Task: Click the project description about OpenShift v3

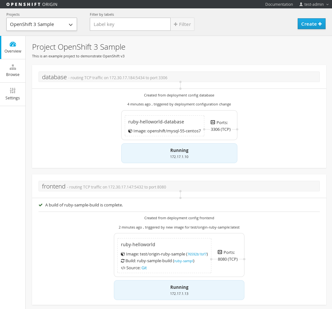Action: coord(78,56)
